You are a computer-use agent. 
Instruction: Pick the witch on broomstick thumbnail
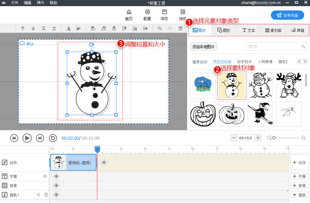coord(260,114)
